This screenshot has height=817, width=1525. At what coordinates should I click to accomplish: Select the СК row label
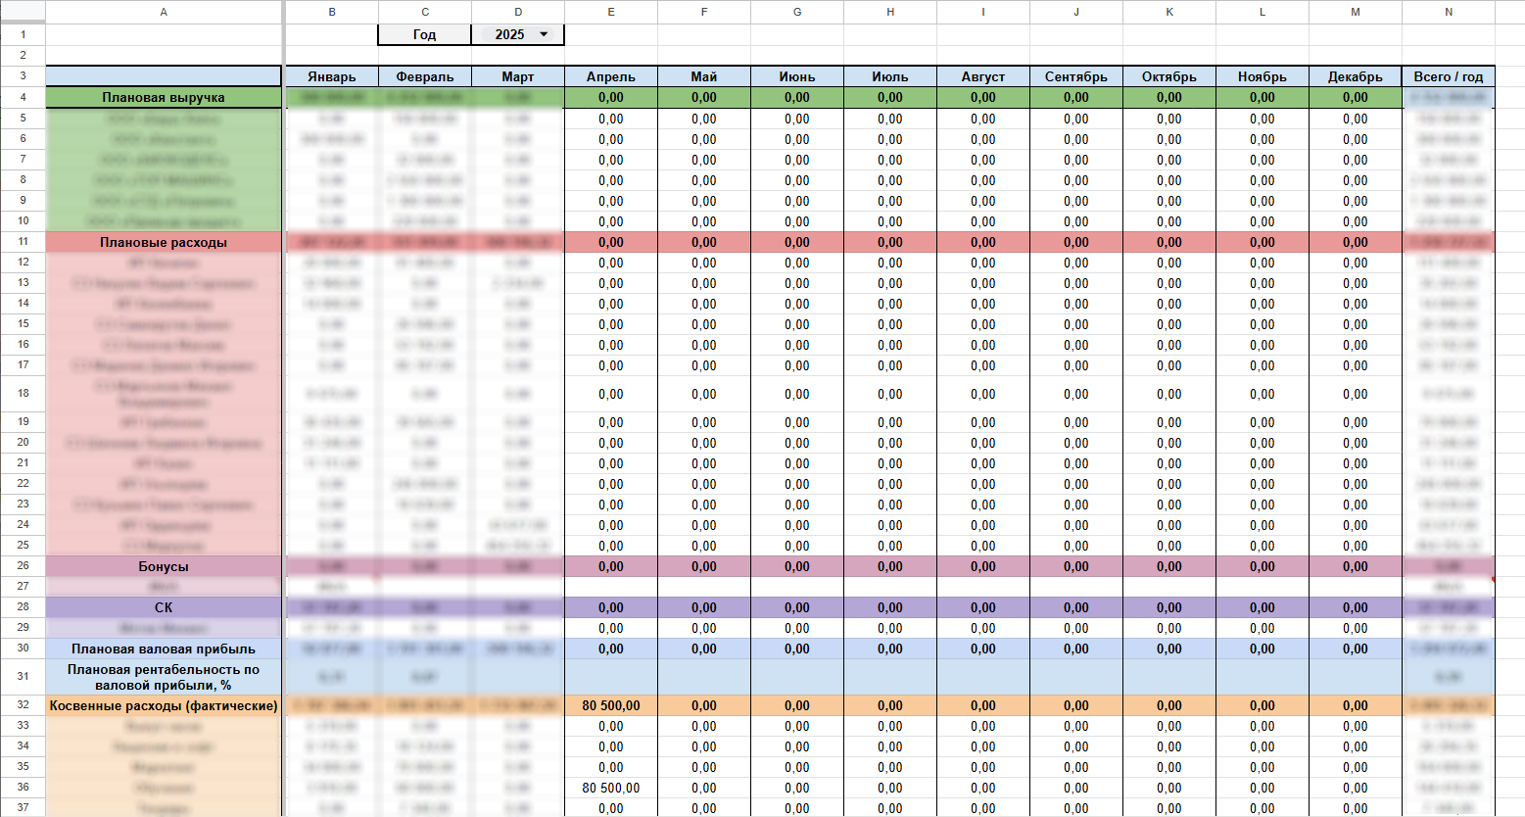click(164, 607)
